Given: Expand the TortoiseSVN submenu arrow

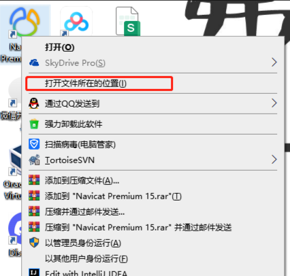Looking at the screenshot, I should 274,160.
